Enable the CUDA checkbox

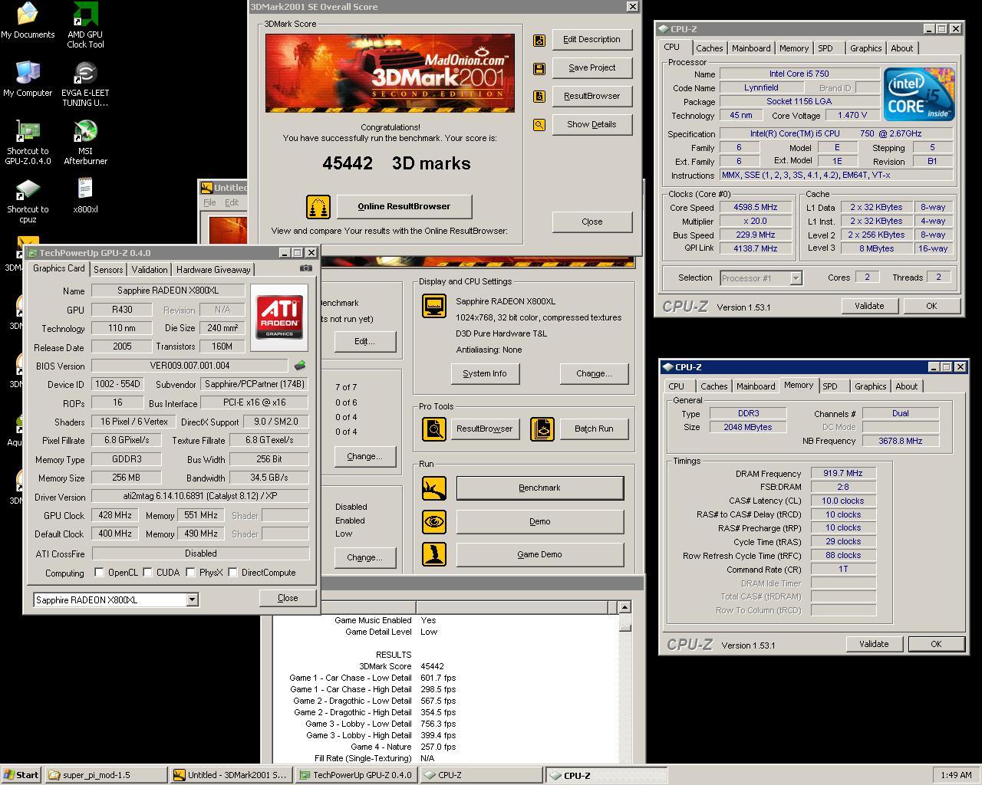coord(147,572)
